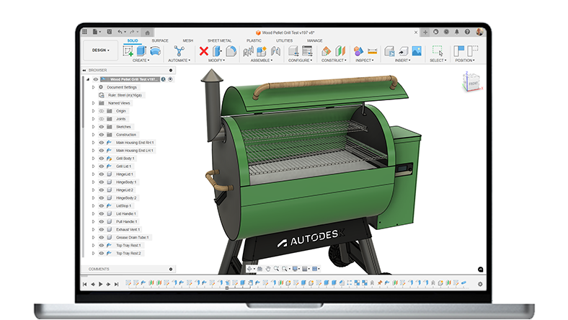
Task: Toggle visibility of Exhaust Vent:1
Action: tap(101, 229)
